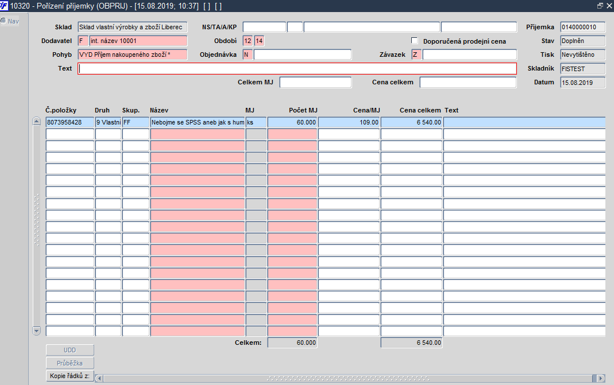Click the MJ cell 'ks'
Screen dimensions: 614x385
click(256, 122)
